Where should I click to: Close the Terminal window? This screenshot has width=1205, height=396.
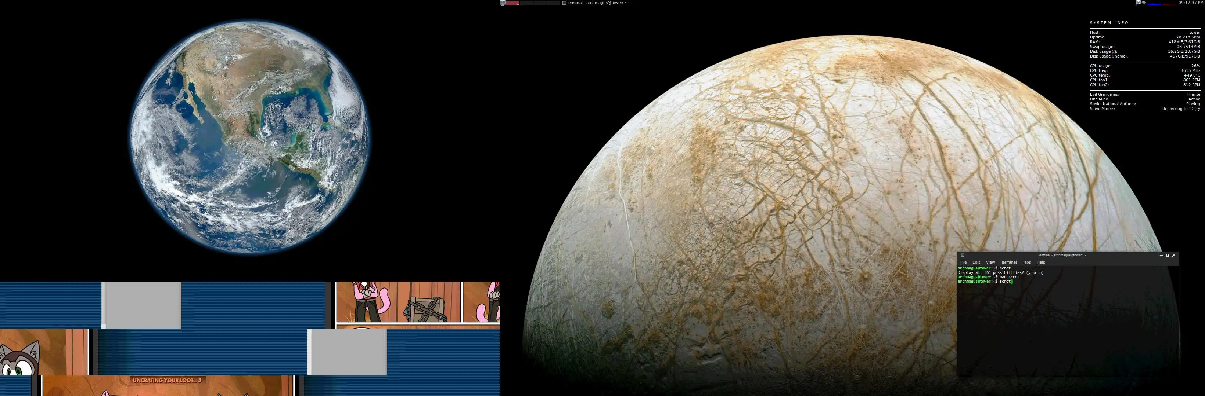[1174, 256]
